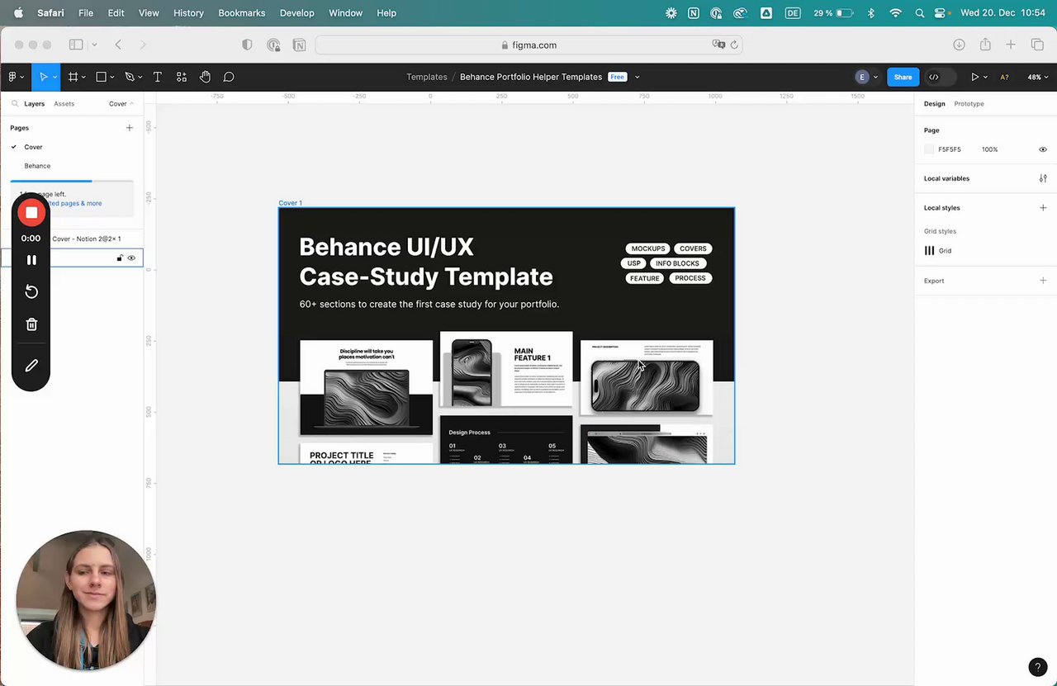Select the Pen tool
The image size is (1057, 686).
tap(129, 77)
